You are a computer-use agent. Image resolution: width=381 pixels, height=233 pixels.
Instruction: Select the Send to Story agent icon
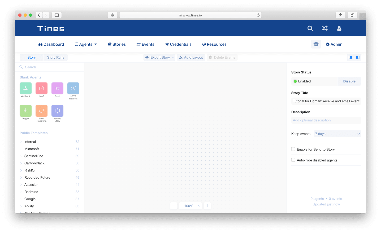click(x=57, y=111)
